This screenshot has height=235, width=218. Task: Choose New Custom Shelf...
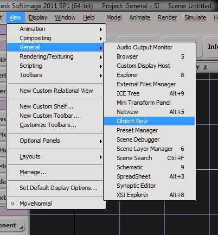[56, 106]
